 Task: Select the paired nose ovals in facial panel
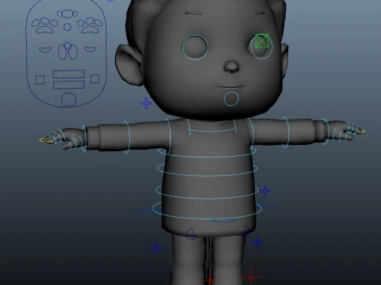[68, 51]
